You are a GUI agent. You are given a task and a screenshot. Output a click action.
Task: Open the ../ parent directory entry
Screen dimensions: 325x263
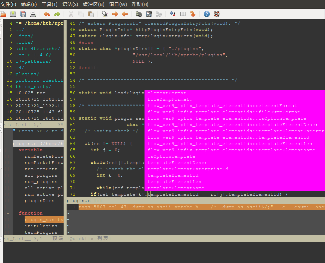(x=20, y=30)
